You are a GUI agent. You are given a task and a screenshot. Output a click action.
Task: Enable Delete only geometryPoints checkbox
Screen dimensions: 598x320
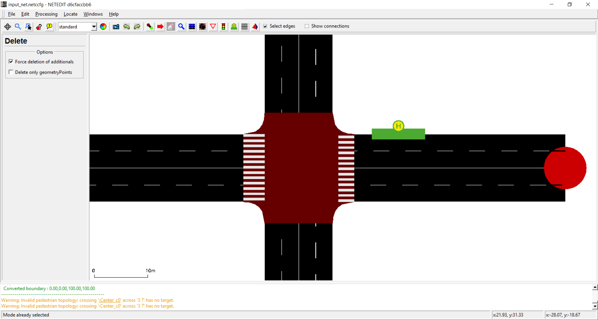[x=11, y=72]
